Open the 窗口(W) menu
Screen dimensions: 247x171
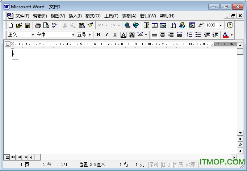(148, 16)
